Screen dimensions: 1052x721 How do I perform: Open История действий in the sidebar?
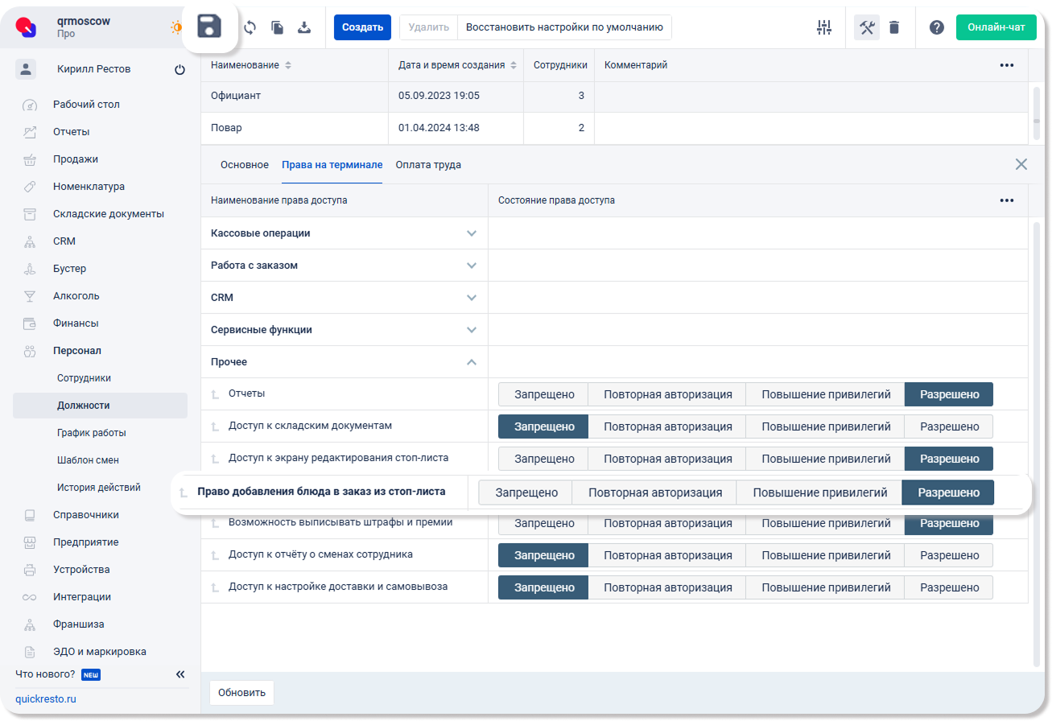point(99,488)
